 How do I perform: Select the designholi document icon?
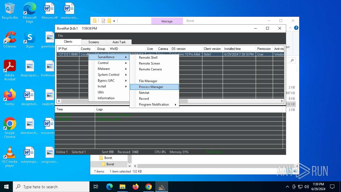click(x=30, y=98)
